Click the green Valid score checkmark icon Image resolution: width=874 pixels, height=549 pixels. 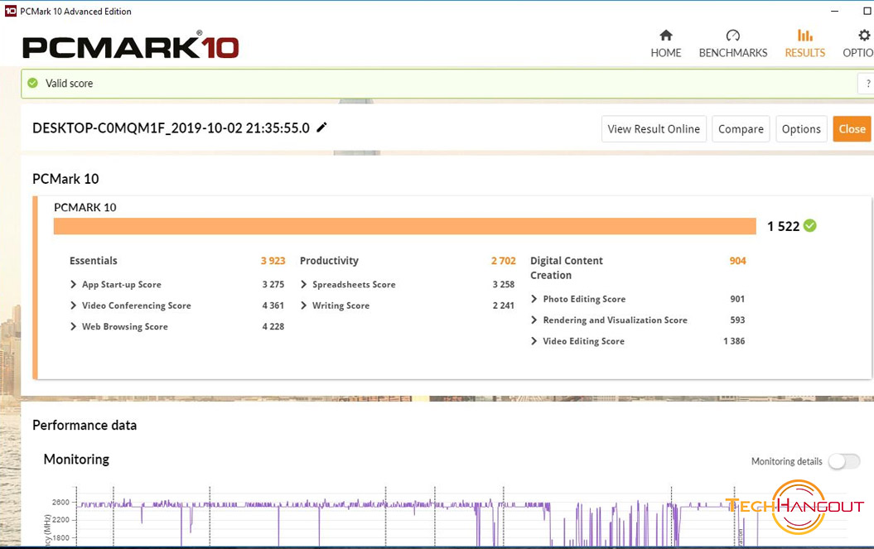pos(33,83)
